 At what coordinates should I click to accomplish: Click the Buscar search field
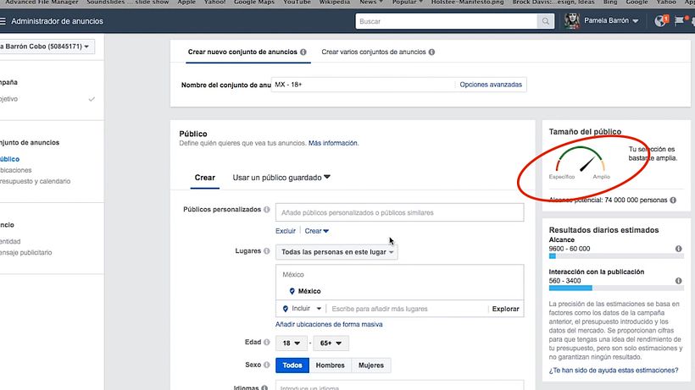[447, 21]
